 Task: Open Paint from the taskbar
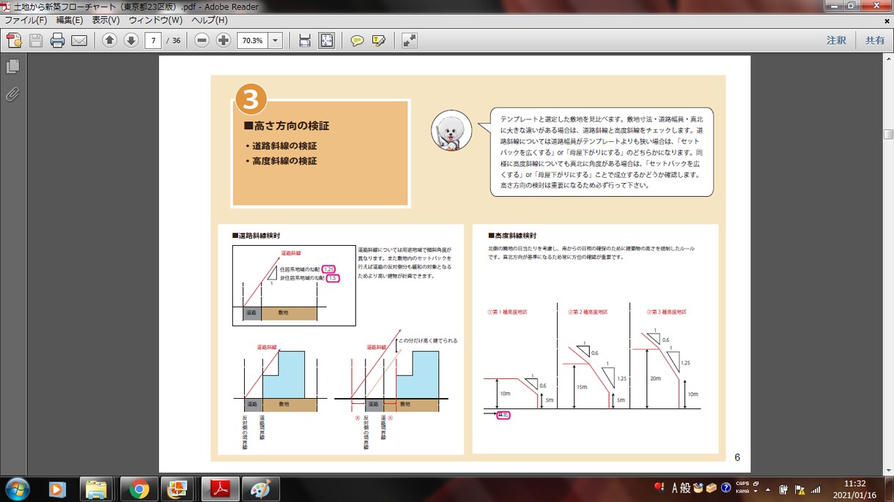tap(260, 488)
